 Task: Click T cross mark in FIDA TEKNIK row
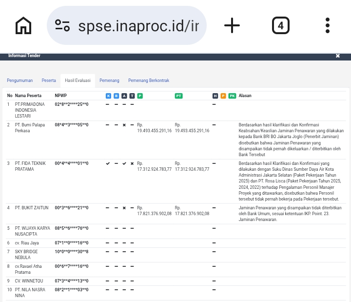coord(132,163)
